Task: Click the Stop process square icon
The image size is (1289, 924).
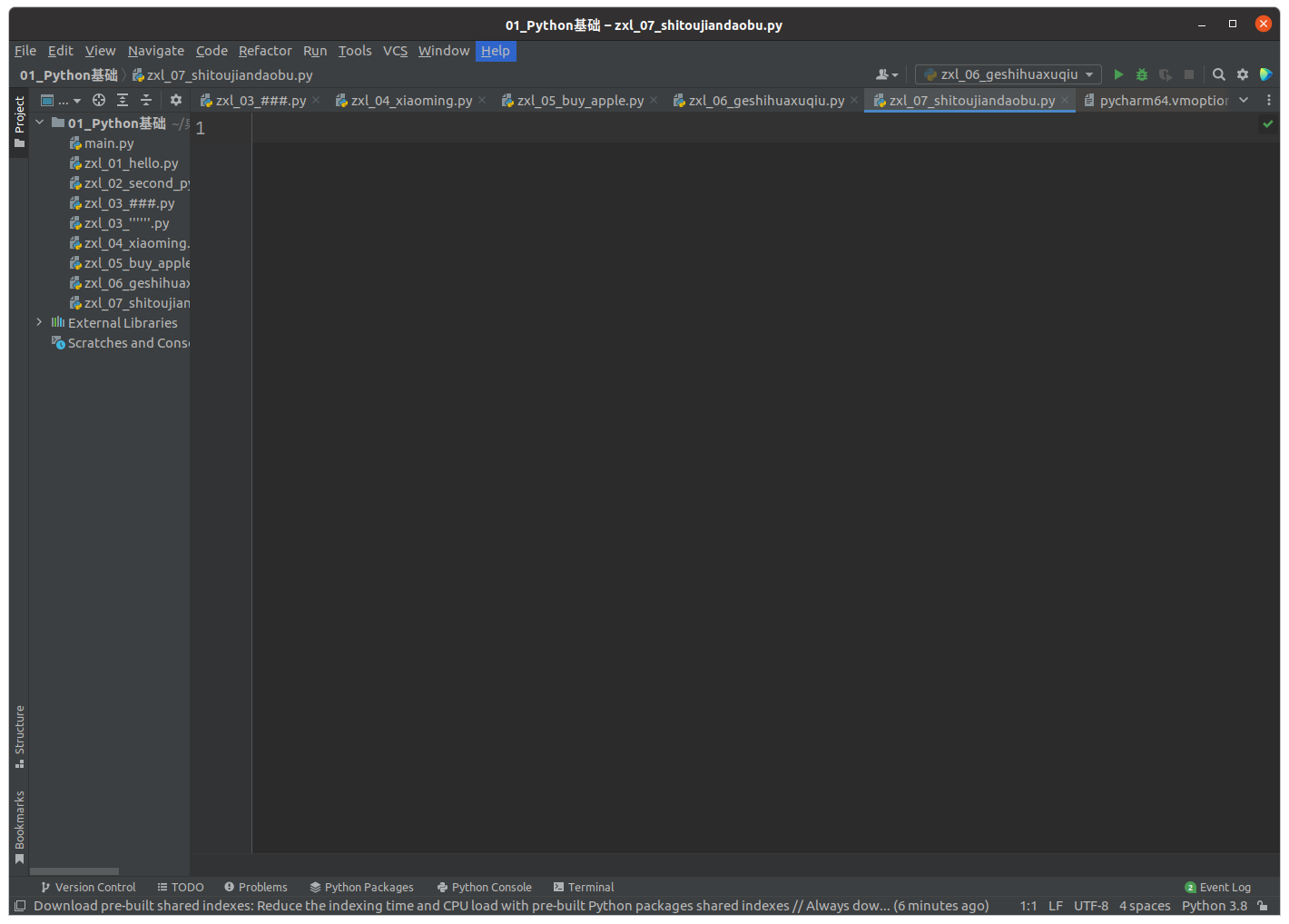Action: [x=1189, y=74]
